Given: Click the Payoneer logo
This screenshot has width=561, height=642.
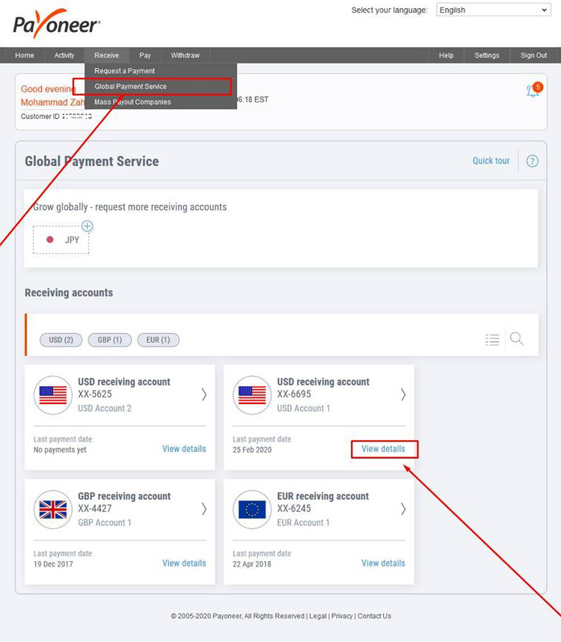Looking at the screenshot, I should point(56,24).
